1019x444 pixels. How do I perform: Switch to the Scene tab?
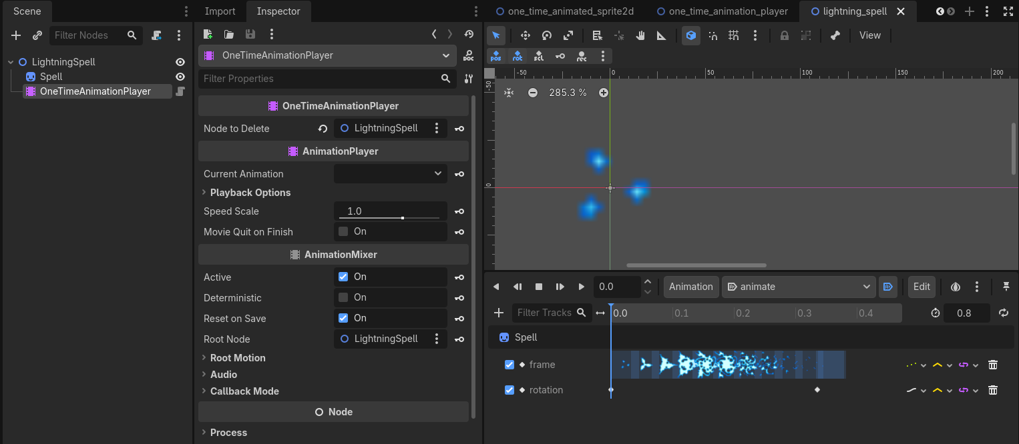pyautogui.click(x=27, y=11)
